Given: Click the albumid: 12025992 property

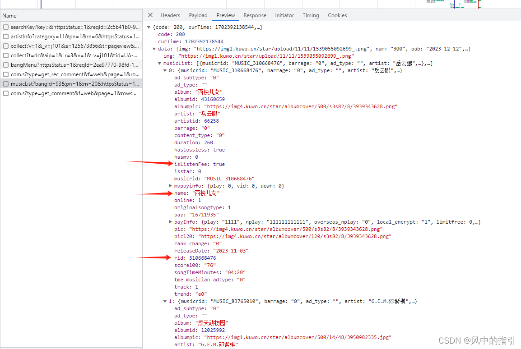Looking at the screenshot, I should pos(200,331).
